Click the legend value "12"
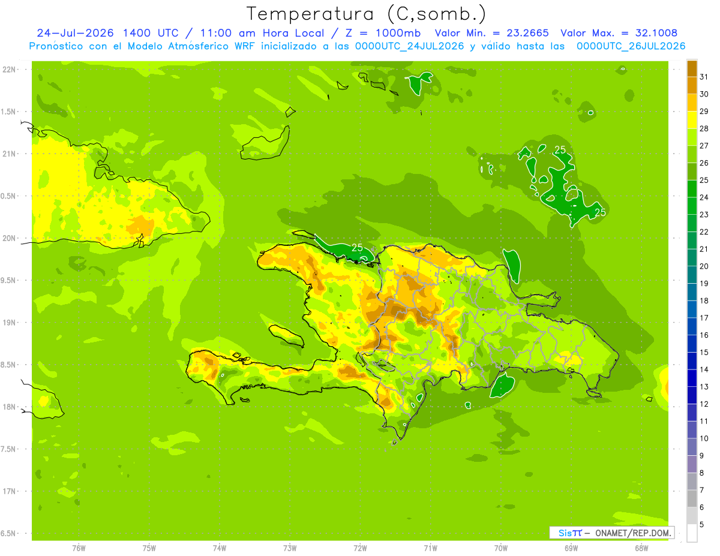720x556 pixels. (x=704, y=404)
